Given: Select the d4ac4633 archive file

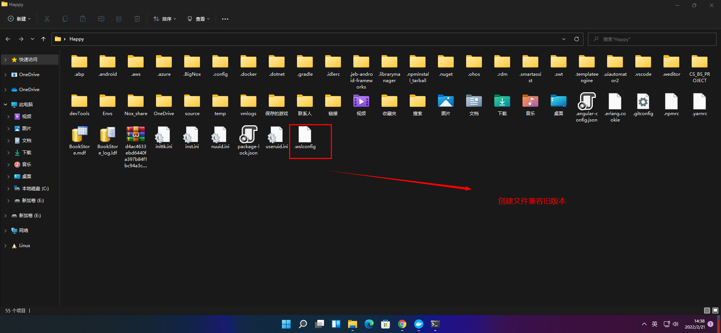Looking at the screenshot, I should (x=136, y=147).
